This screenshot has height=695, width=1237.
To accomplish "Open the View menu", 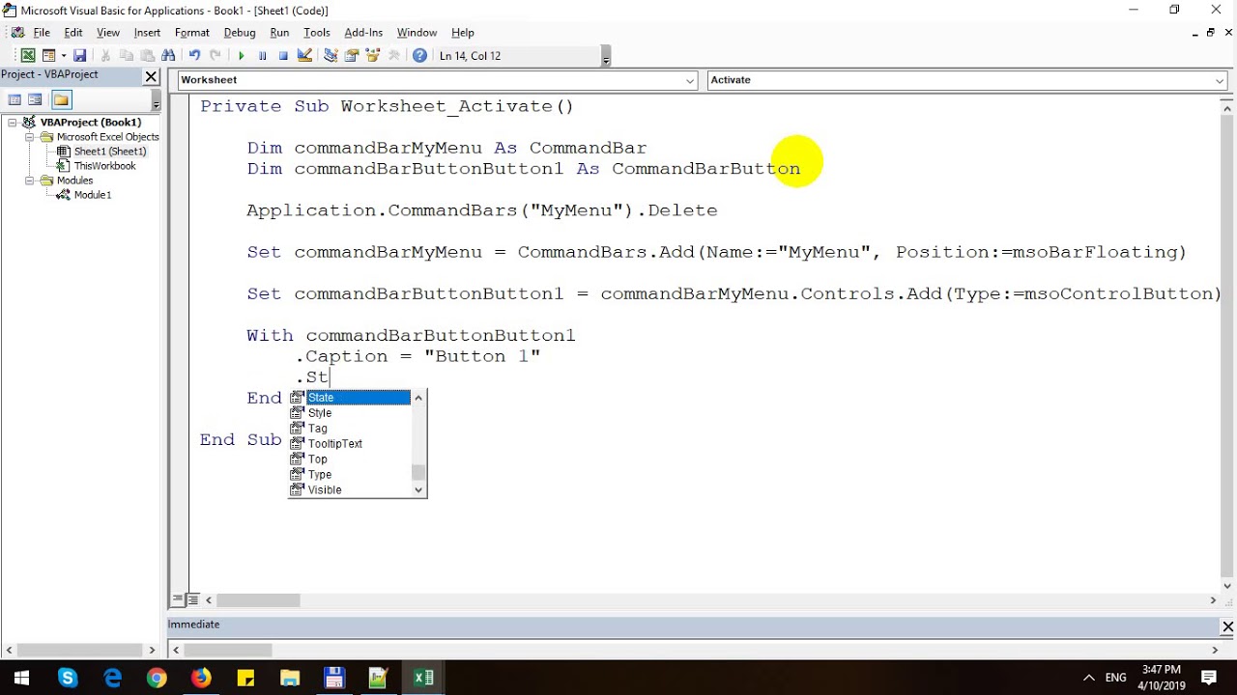I will pos(108,33).
